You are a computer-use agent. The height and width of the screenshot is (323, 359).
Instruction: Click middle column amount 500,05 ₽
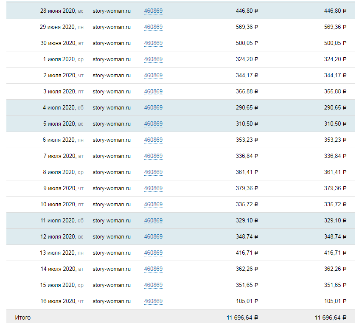click(x=247, y=43)
